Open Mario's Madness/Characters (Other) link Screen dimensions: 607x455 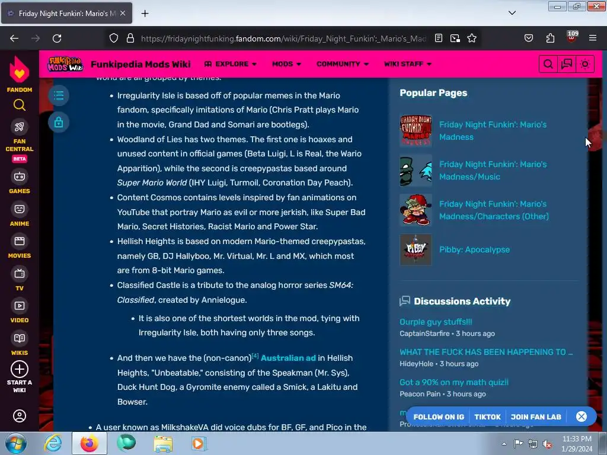pyautogui.click(x=494, y=210)
